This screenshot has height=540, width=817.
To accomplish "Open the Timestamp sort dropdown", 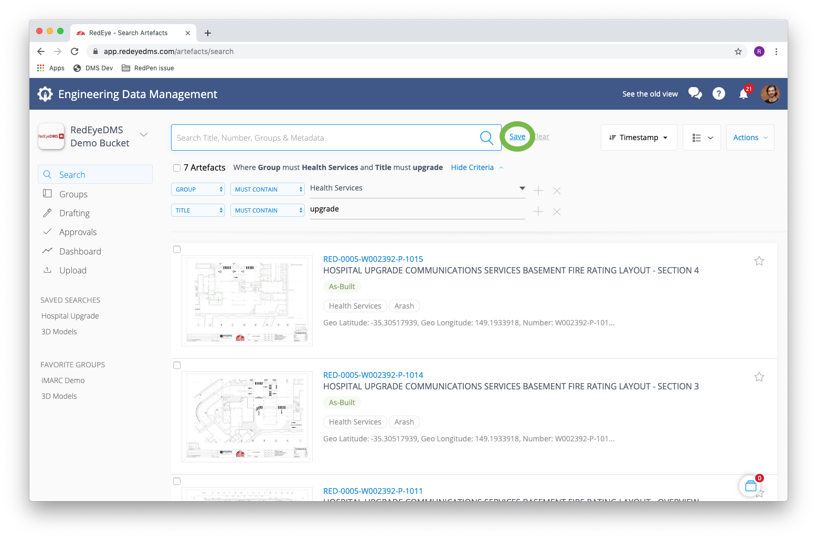I will click(638, 137).
